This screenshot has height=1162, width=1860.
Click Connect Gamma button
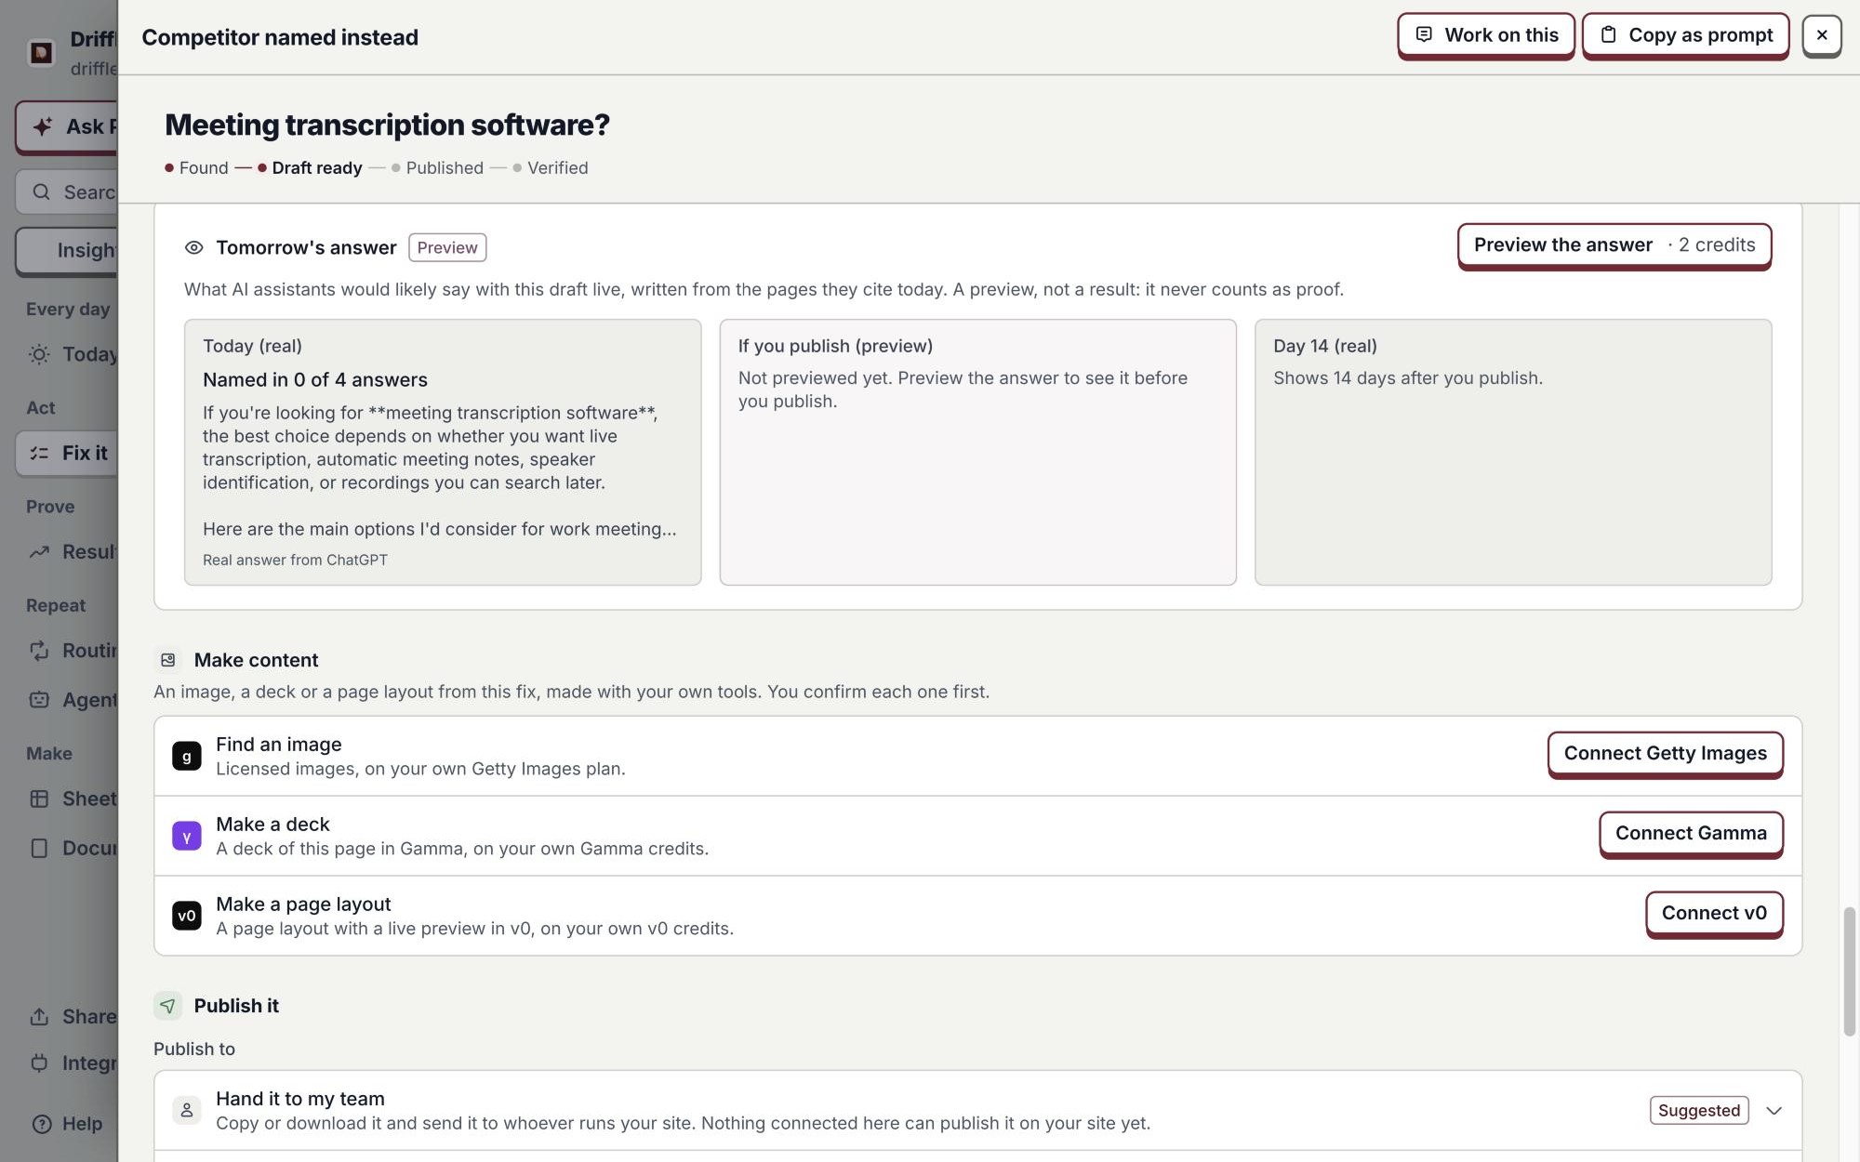click(1691, 834)
